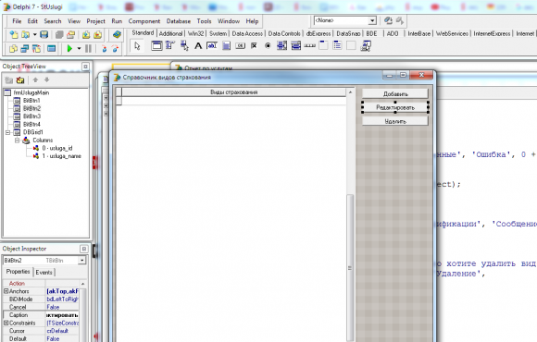Collapse the Columns tree node
The height and width of the screenshot is (342, 537).
tap(17, 140)
